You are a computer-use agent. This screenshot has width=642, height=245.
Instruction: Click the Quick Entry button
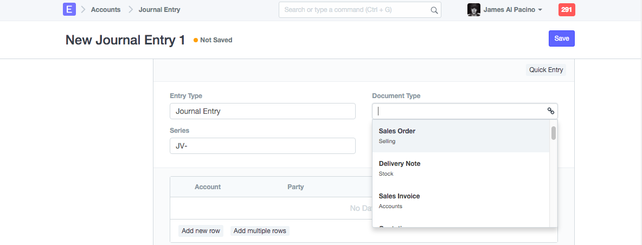pyautogui.click(x=546, y=70)
